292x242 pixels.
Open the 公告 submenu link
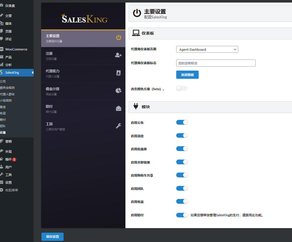click(x=3, y=81)
